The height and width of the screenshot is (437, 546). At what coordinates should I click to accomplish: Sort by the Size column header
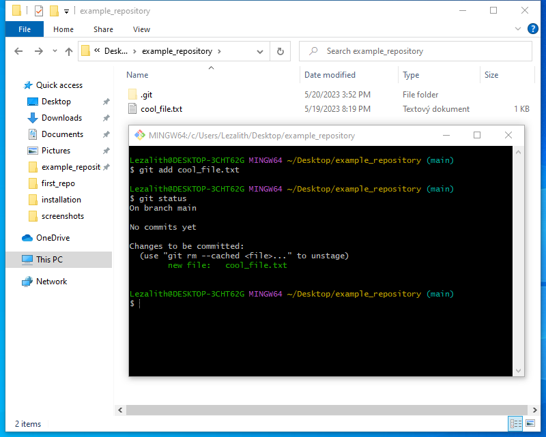(491, 75)
